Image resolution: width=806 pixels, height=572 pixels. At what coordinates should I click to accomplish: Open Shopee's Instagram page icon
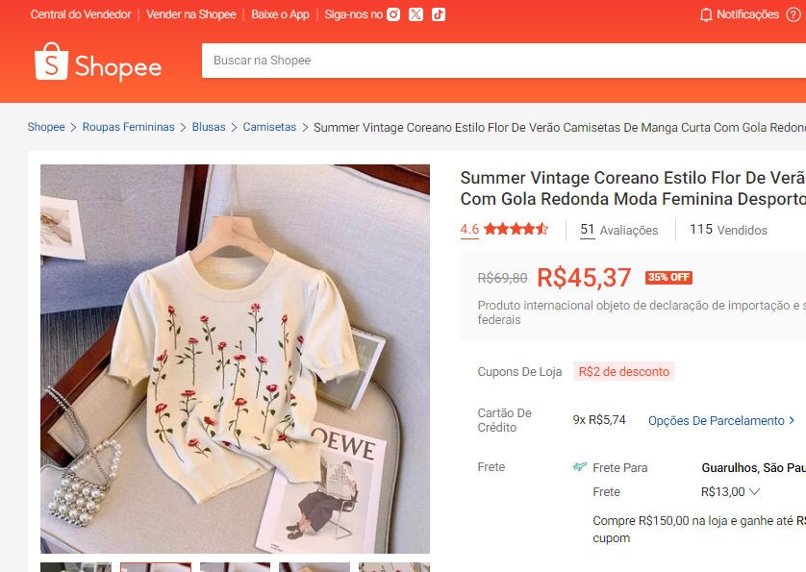tap(393, 14)
